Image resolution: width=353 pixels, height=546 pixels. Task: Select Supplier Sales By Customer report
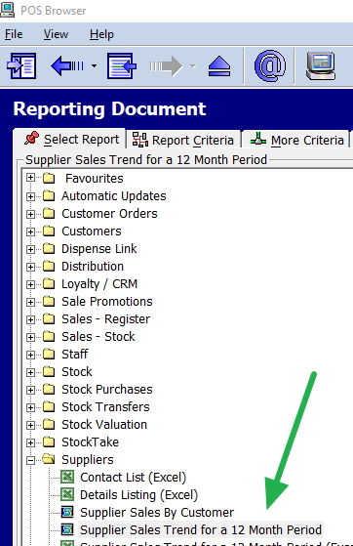click(x=157, y=512)
